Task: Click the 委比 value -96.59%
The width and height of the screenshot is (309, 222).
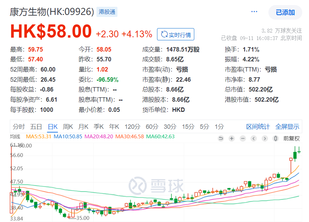Action: pyautogui.click(x=107, y=80)
